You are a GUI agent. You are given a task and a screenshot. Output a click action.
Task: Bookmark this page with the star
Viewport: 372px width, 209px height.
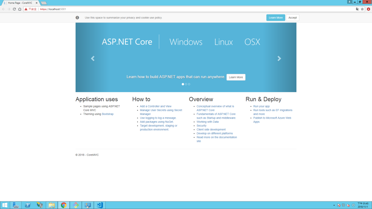point(362,9)
